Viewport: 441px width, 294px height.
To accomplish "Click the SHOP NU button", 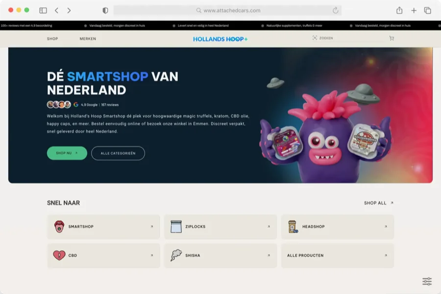I will [67, 153].
